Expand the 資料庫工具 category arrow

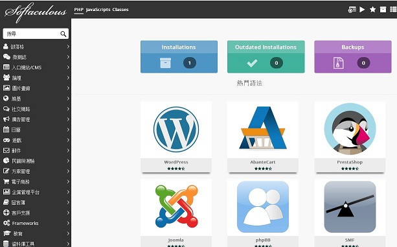pyautogui.click(x=68, y=244)
